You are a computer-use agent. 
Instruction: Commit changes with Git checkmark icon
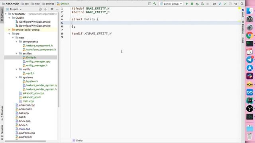click(225, 4)
